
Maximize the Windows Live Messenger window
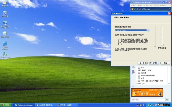point(167,2)
